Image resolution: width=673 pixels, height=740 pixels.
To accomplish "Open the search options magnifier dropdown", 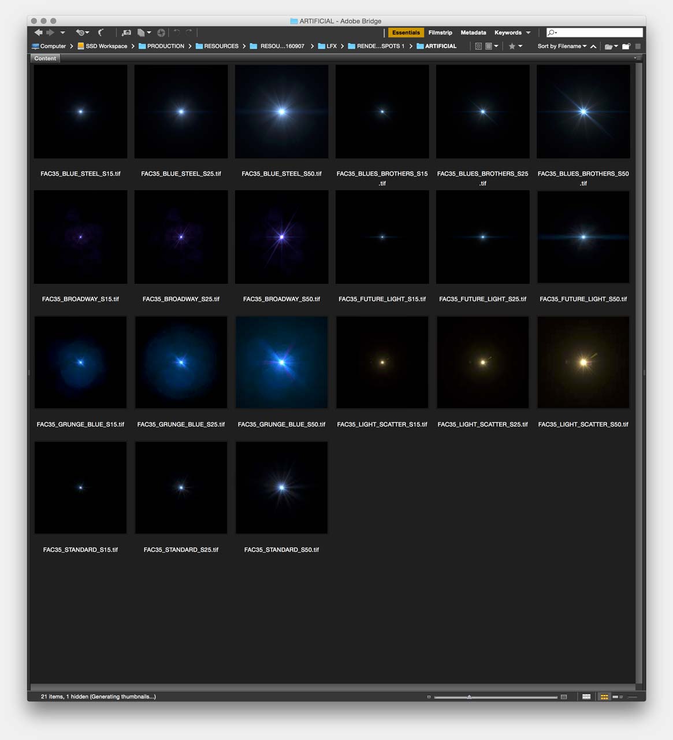I will [552, 33].
